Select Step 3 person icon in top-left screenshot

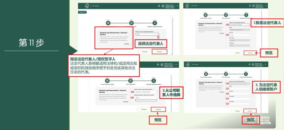[155, 23]
